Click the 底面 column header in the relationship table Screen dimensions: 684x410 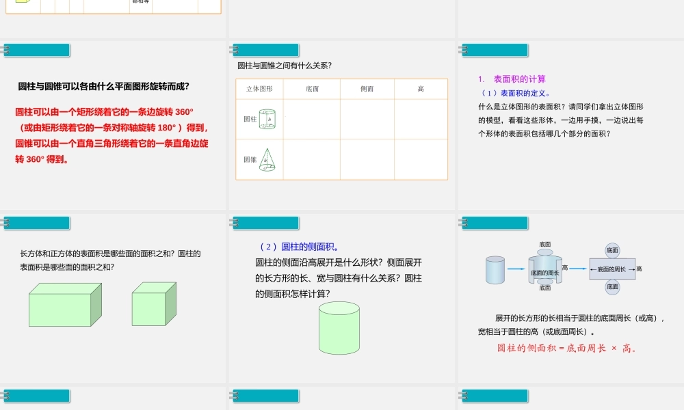coord(311,87)
